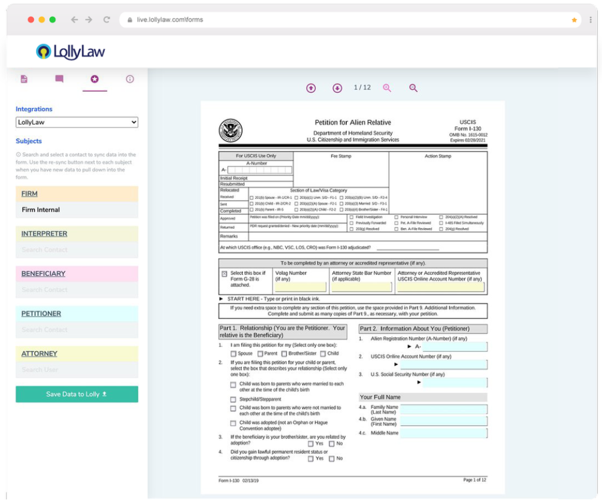Click Interpreter Search Contact field

(x=77, y=250)
